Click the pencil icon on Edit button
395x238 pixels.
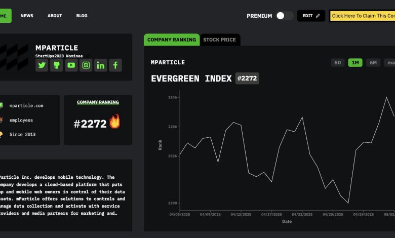pos(318,16)
